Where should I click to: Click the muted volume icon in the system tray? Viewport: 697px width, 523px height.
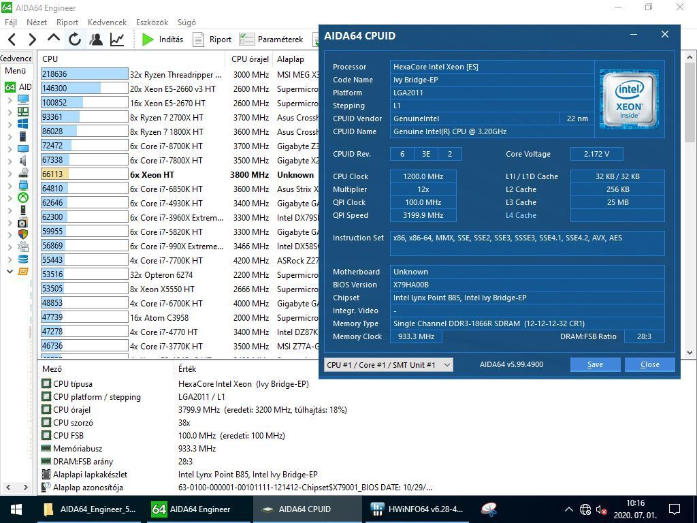click(x=601, y=509)
